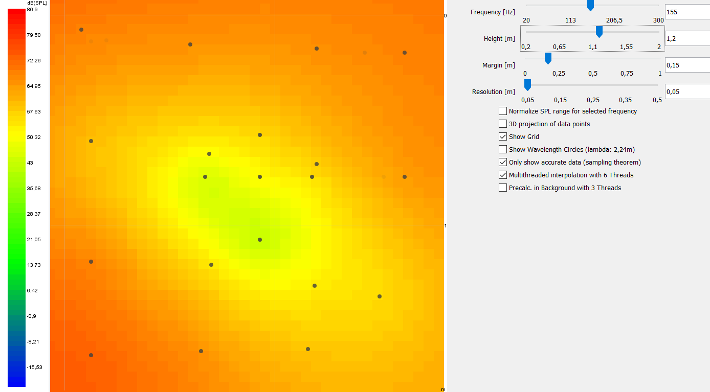This screenshot has height=392, width=710.
Task: Click the Height value field showing 1,2
Action: coord(686,38)
